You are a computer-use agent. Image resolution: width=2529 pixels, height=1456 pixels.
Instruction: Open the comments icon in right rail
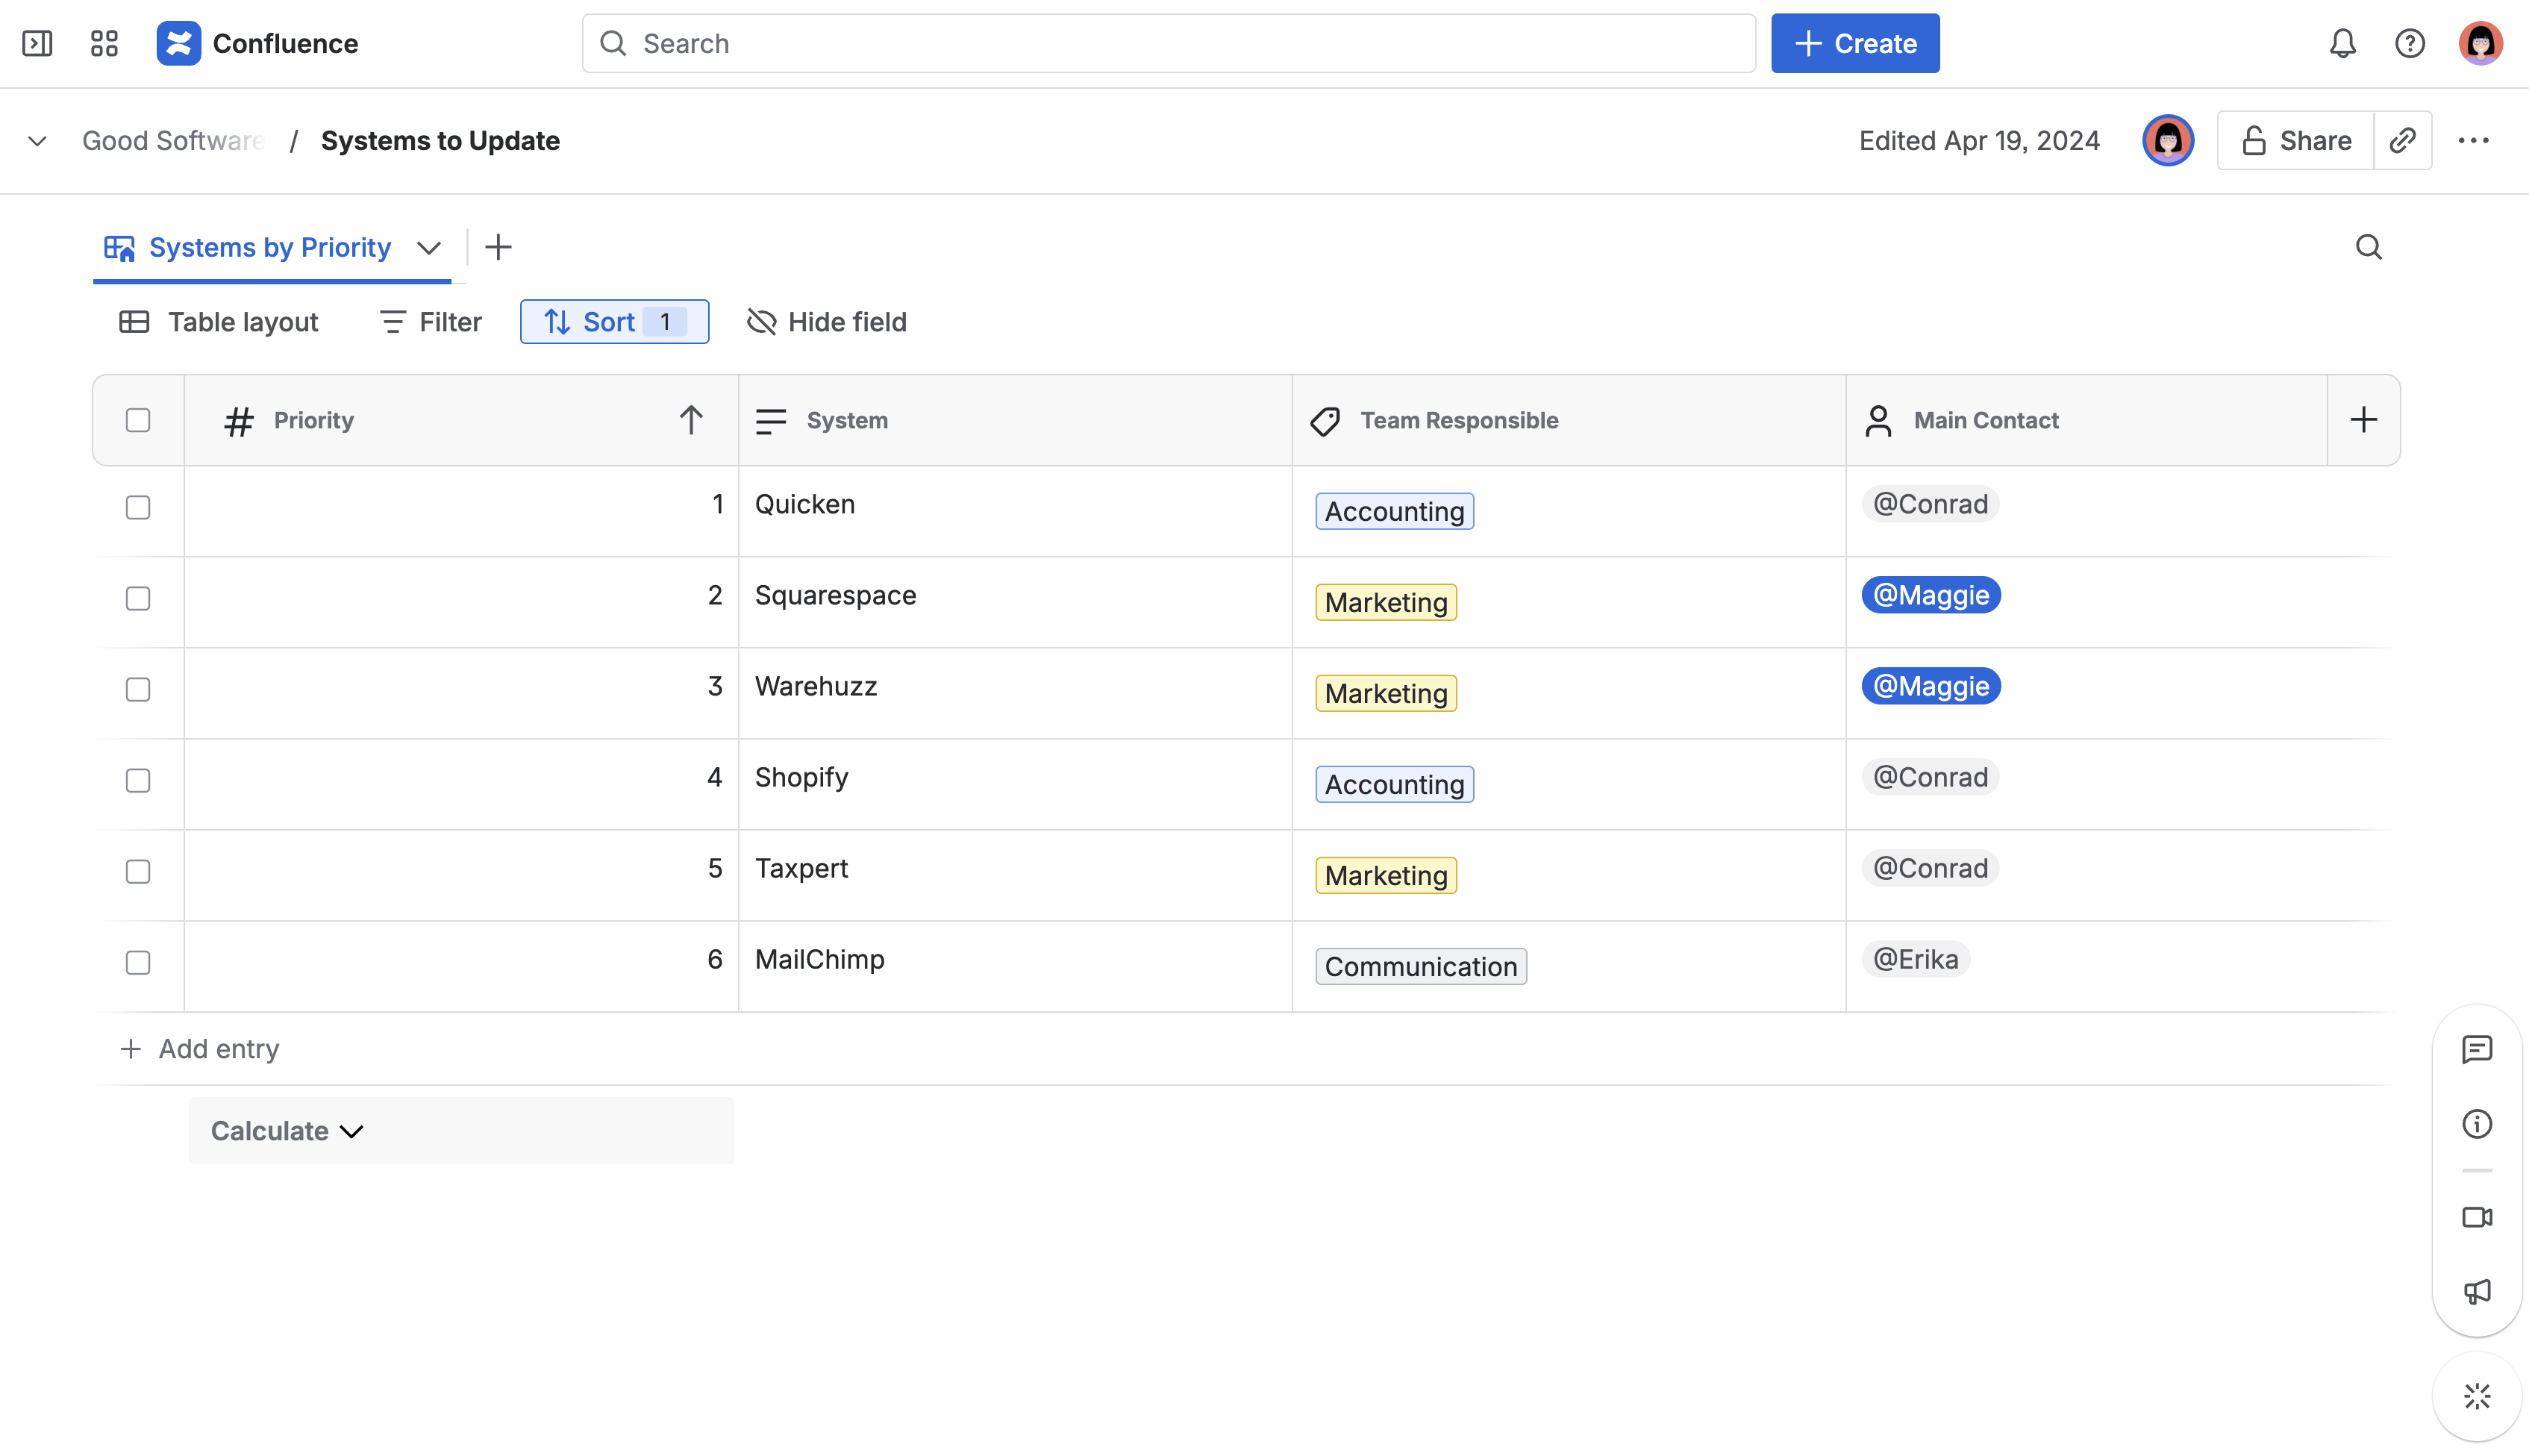pyautogui.click(x=2476, y=1049)
